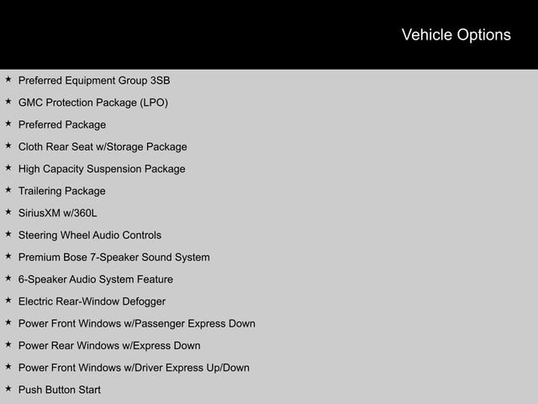This screenshot has width=538, height=404.
Task: Select the star beside Steering Wheel Audio Controls
Action: (x=8, y=234)
